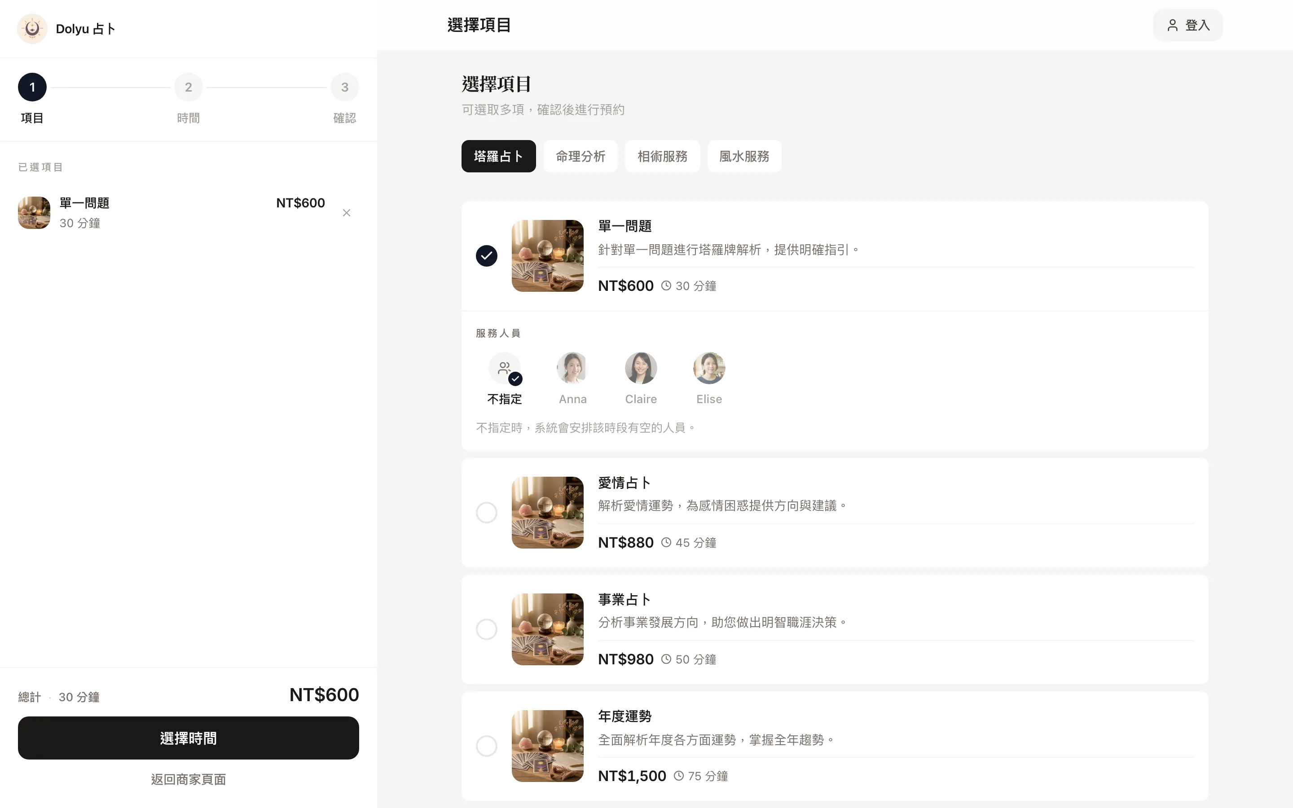Click the user icon in 登入 button

pos(1172,25)
